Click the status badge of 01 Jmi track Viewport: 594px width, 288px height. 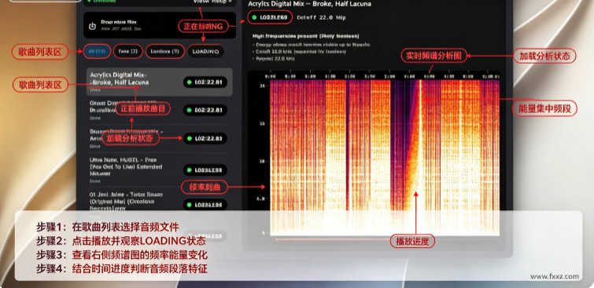(205, 205)
